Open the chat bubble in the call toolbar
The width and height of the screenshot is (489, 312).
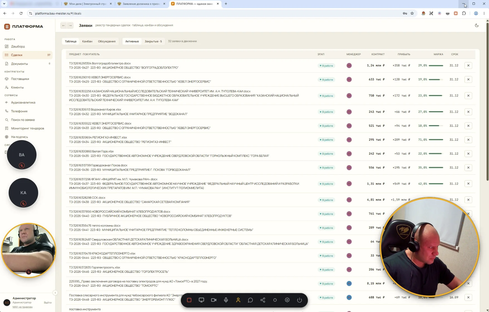[x=250, y=300]
